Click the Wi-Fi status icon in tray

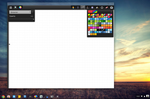pos(142,96)
